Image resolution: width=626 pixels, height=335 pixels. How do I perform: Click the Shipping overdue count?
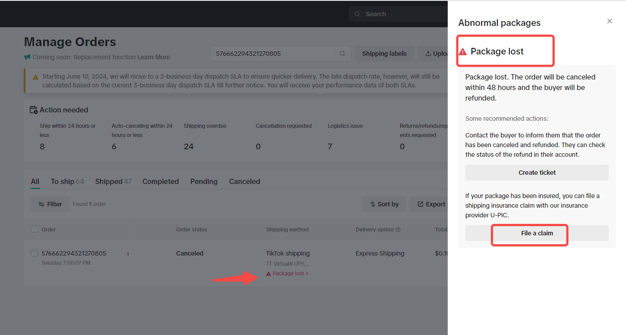coord(189,147)
